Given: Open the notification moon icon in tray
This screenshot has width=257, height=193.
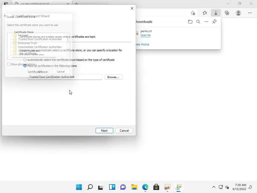Looking at the screenshot, I should (250, 187).
